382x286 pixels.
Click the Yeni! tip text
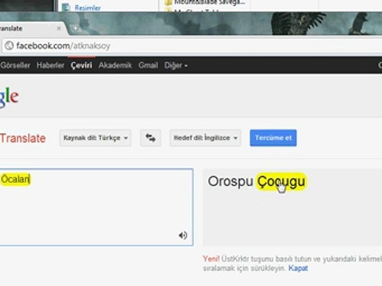tap(211, 259)
